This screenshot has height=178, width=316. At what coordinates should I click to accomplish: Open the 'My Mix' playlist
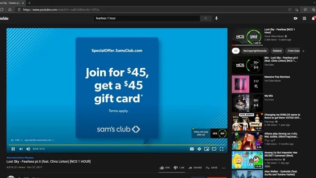coord(247,103)
